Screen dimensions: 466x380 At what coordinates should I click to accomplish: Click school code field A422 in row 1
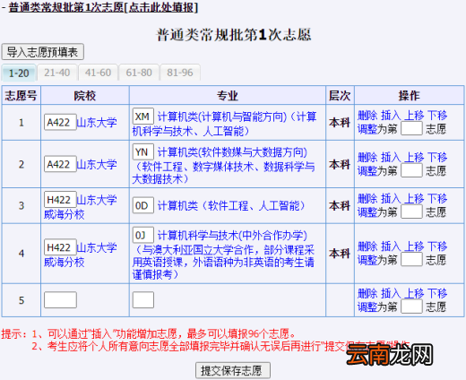pos(60,122)
